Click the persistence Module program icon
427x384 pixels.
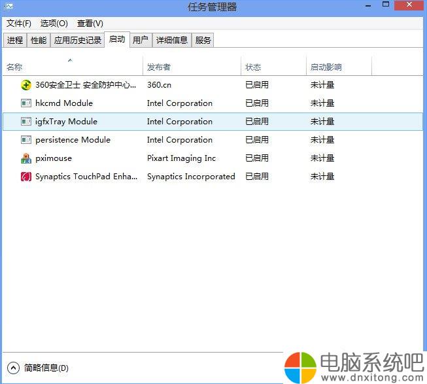point(26,140)
